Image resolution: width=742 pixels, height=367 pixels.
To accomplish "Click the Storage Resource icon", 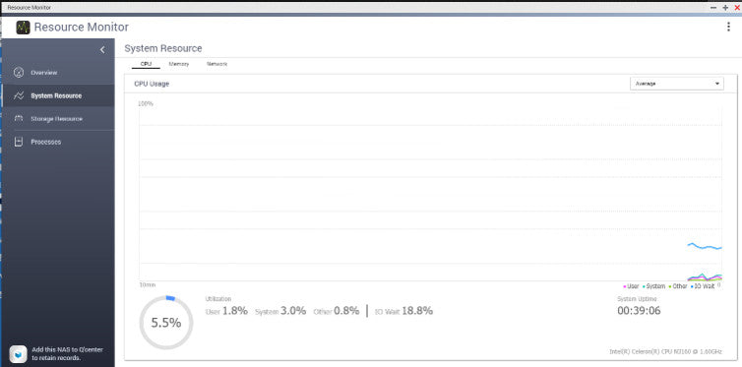I will (19, 119).
